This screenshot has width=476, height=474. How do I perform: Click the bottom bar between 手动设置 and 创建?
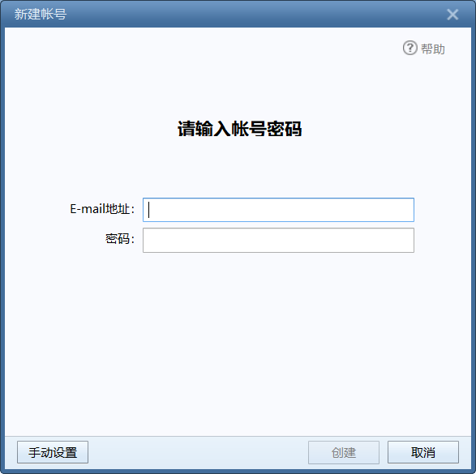(198, 452)
